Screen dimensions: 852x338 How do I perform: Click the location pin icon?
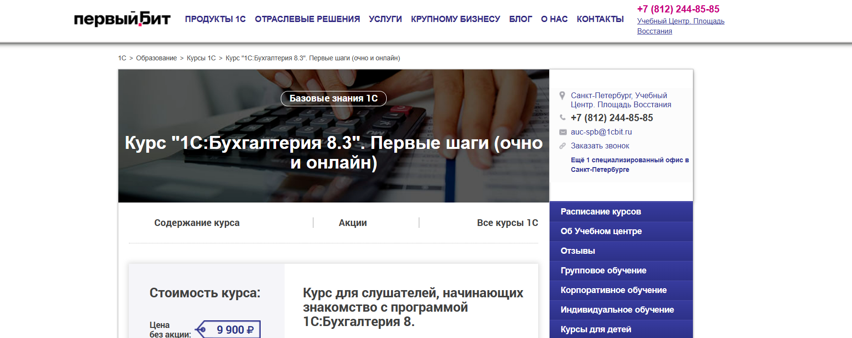coord(562,96)
